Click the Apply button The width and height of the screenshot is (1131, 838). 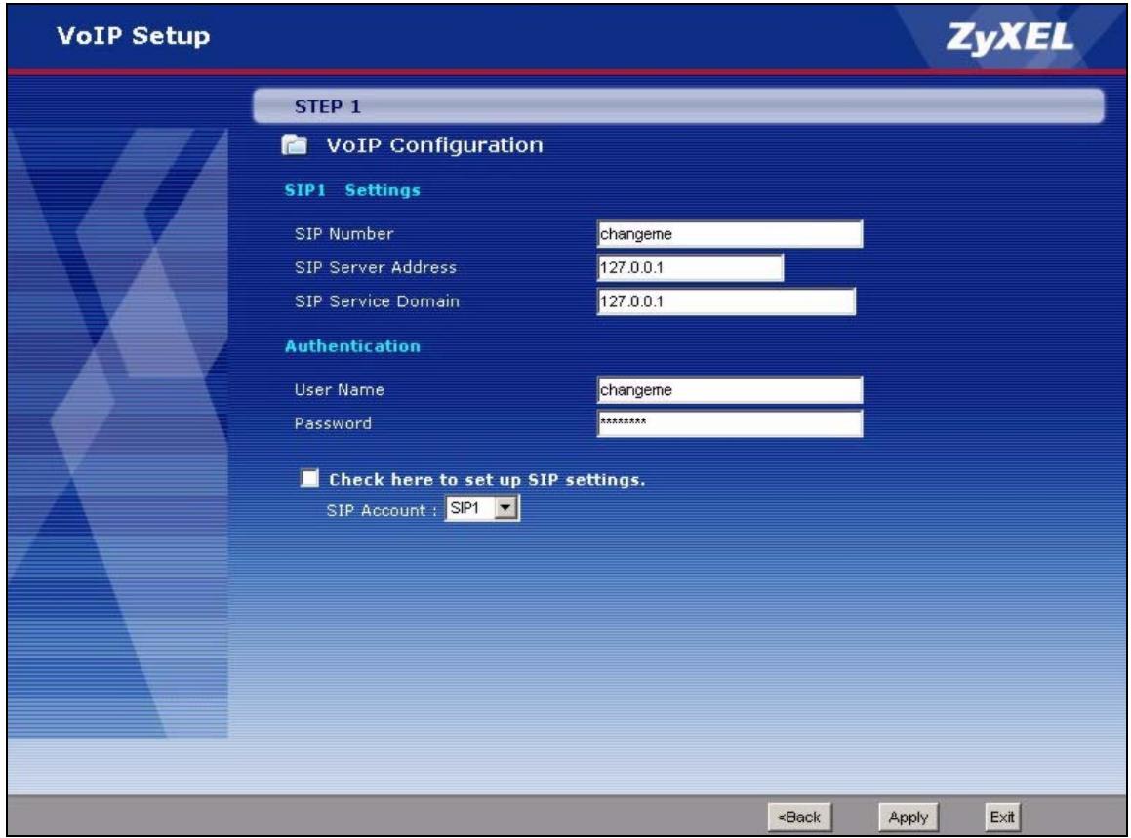(909, 818)
